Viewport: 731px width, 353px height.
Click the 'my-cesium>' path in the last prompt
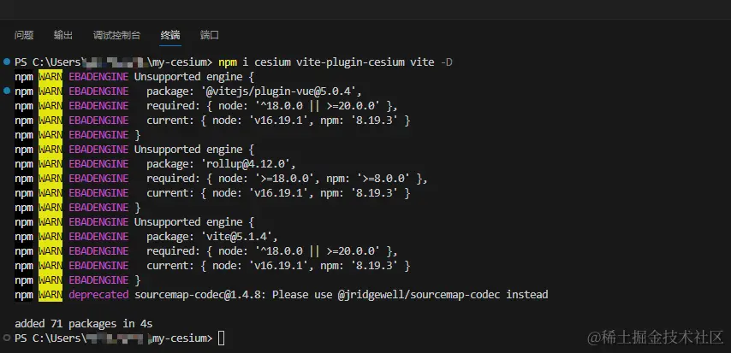tap(181, 338)
